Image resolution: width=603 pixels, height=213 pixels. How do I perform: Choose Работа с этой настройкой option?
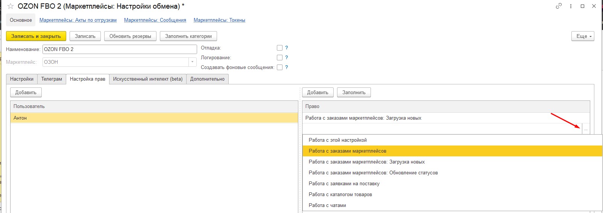click(x=453, y=140)
